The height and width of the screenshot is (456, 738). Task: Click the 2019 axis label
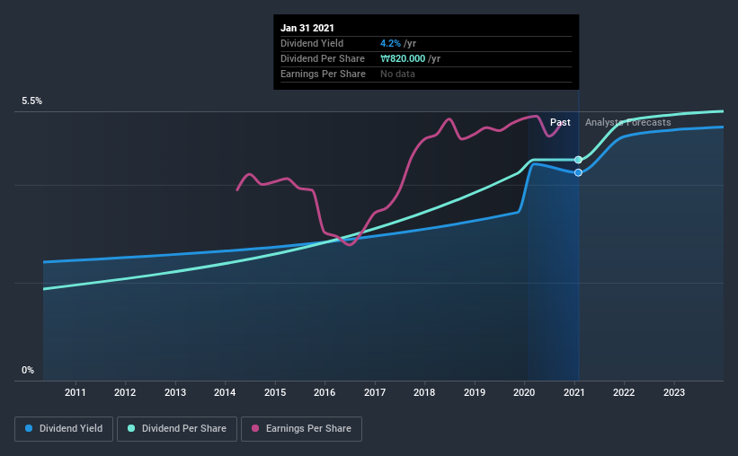click(475, 392)
